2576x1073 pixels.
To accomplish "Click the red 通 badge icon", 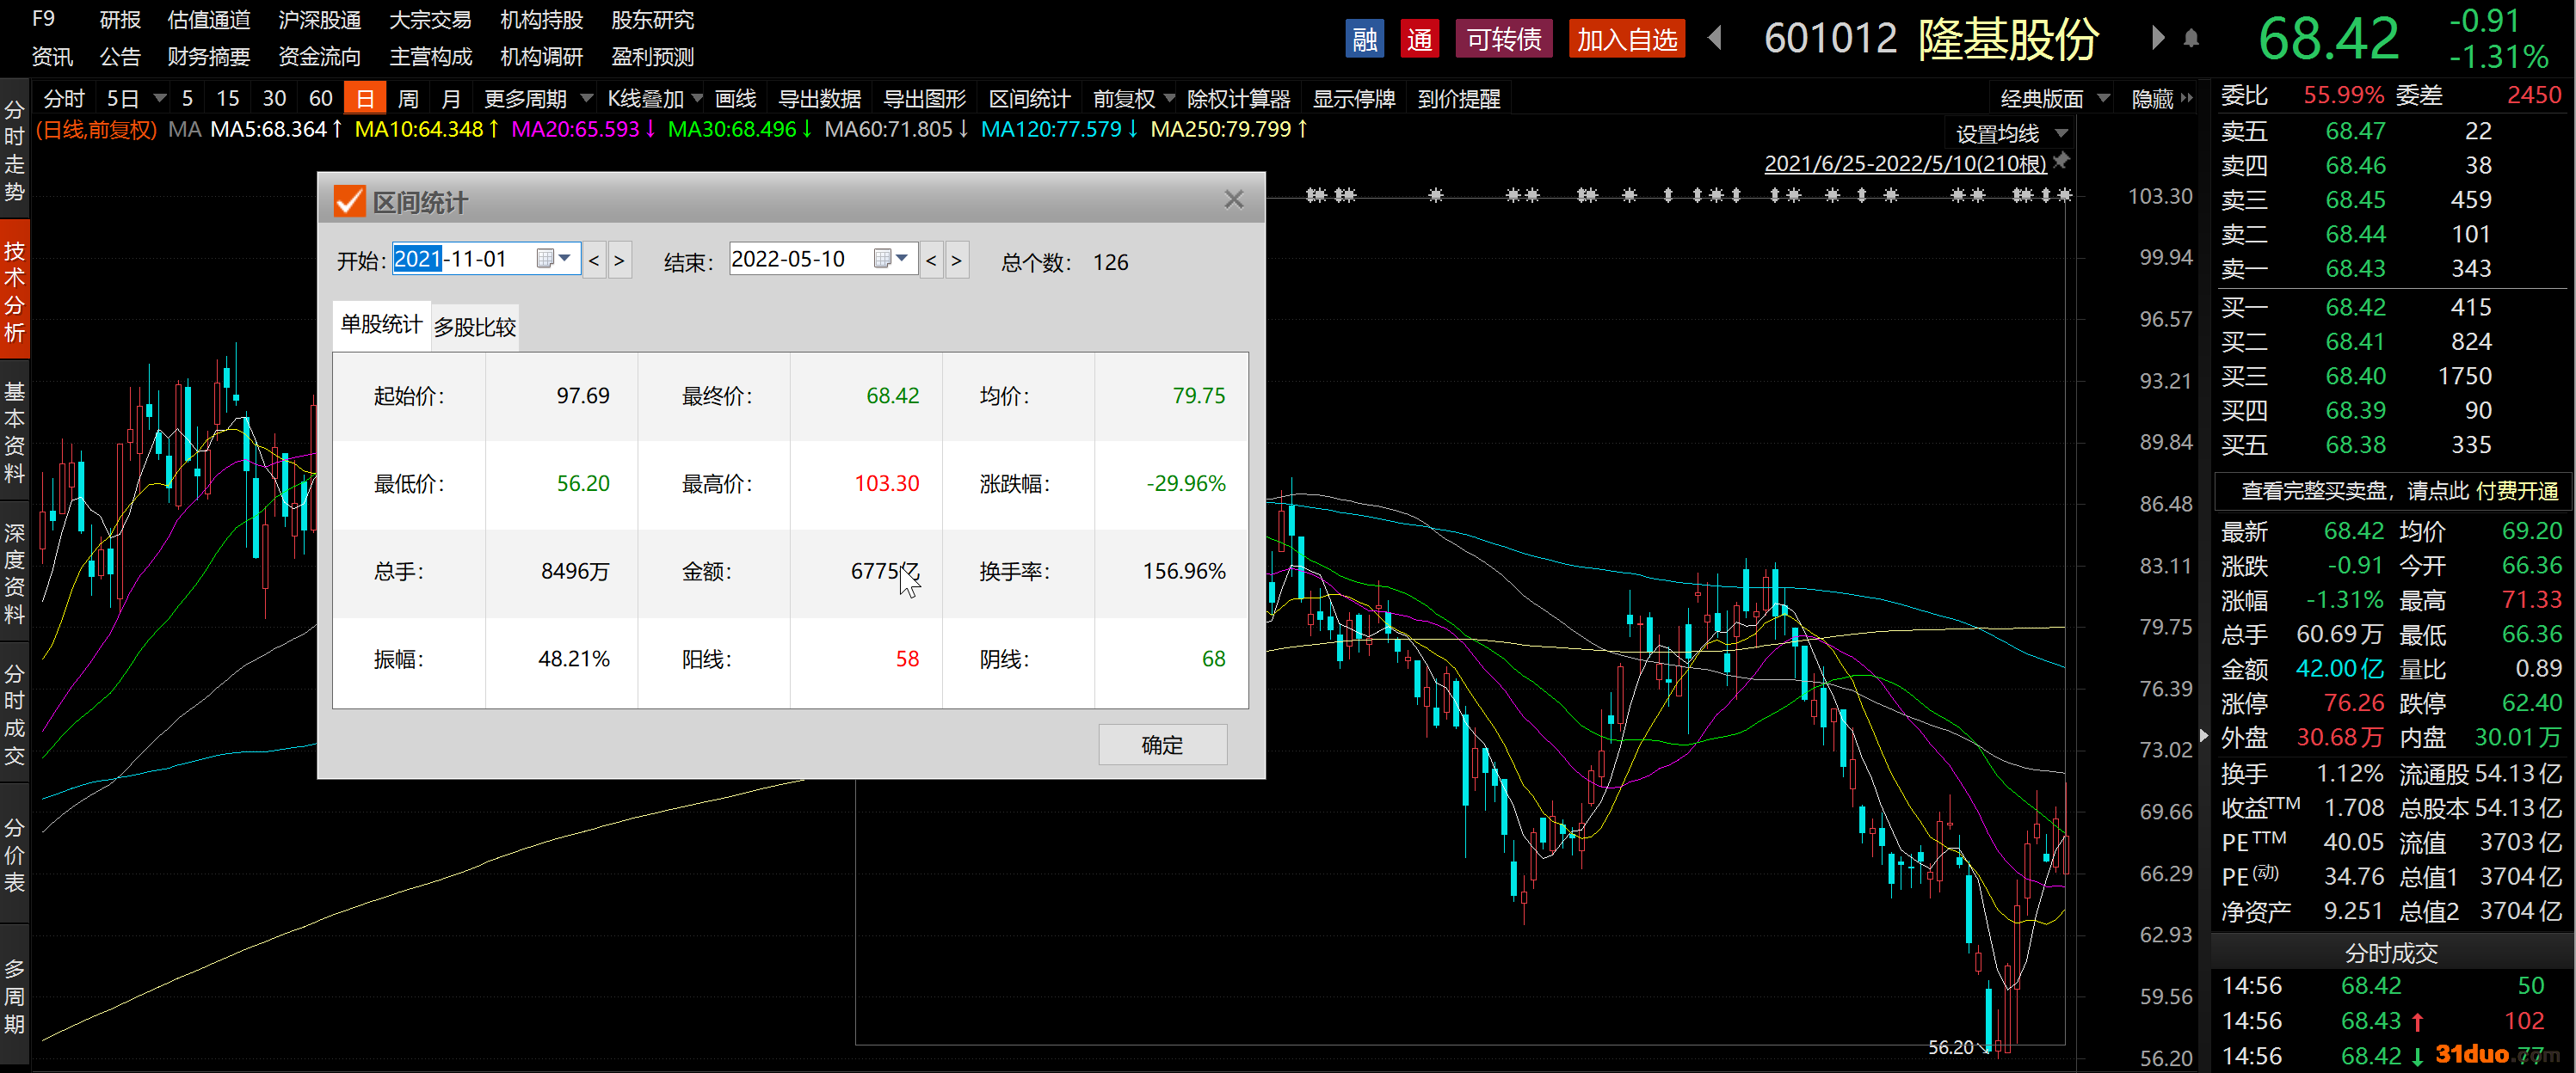I will (x=1419, y=40).
